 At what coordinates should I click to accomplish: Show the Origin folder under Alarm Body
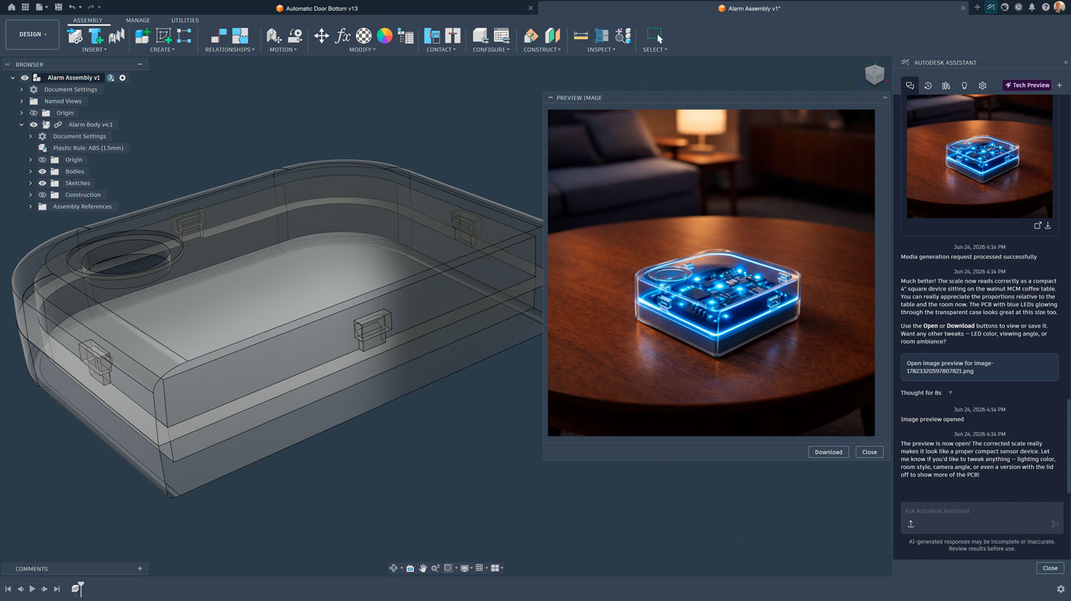[x=42, y=160]
